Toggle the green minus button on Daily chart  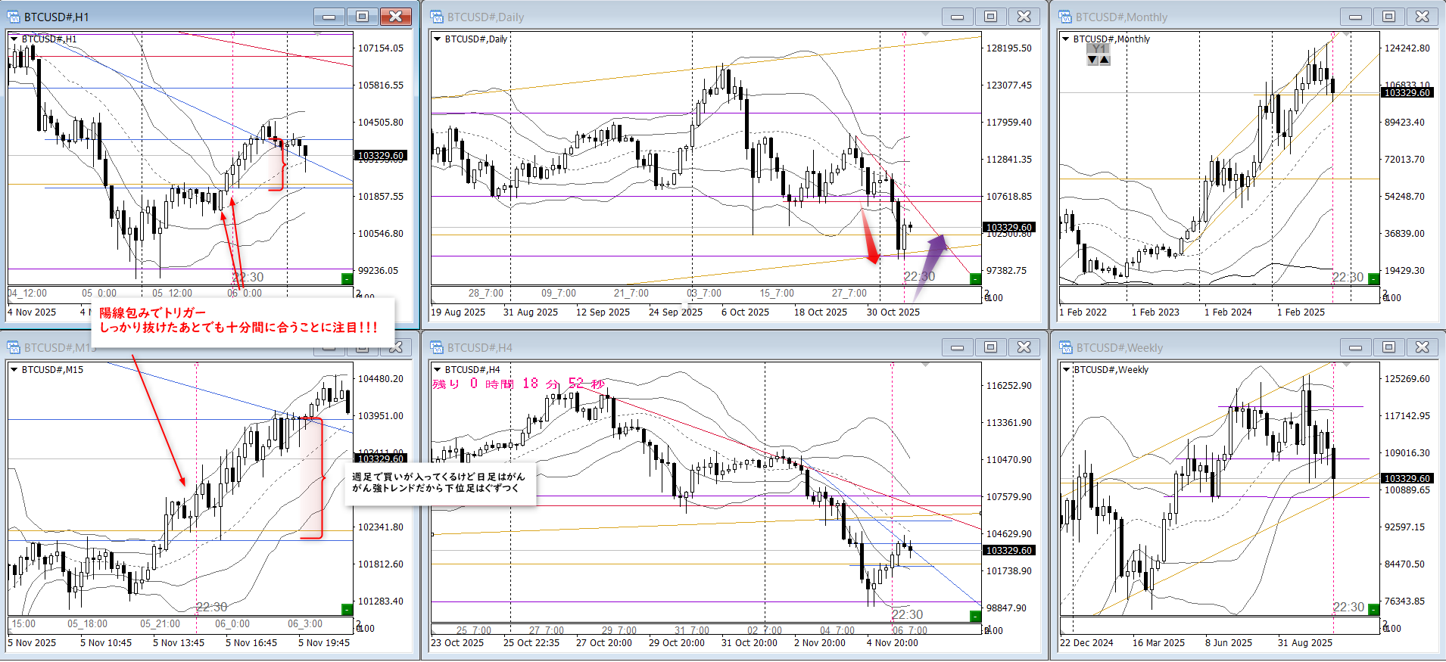[975, 279]
